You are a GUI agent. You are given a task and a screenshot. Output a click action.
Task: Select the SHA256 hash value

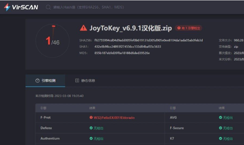click(x=148, y=40)
